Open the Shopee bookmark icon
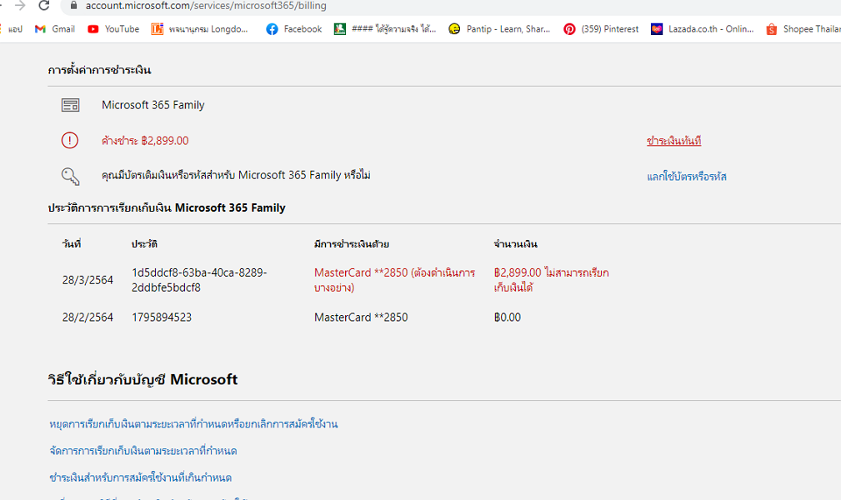The height and width of the screenshot is (500, 841). [x=771, y=29]
